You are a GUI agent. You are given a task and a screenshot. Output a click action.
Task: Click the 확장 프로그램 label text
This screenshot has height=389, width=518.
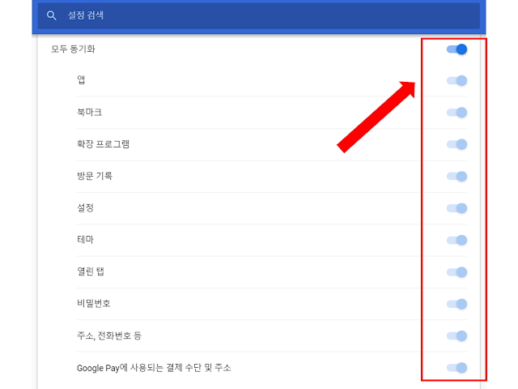pos(103,144)
